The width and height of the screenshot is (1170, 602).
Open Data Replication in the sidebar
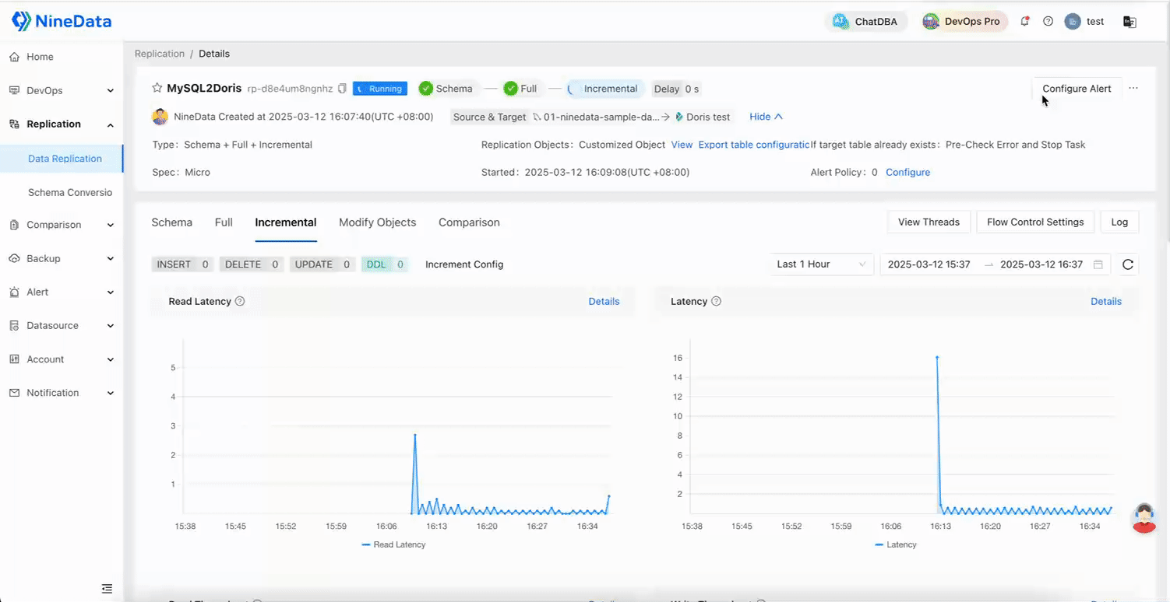(x=65, y=159)
